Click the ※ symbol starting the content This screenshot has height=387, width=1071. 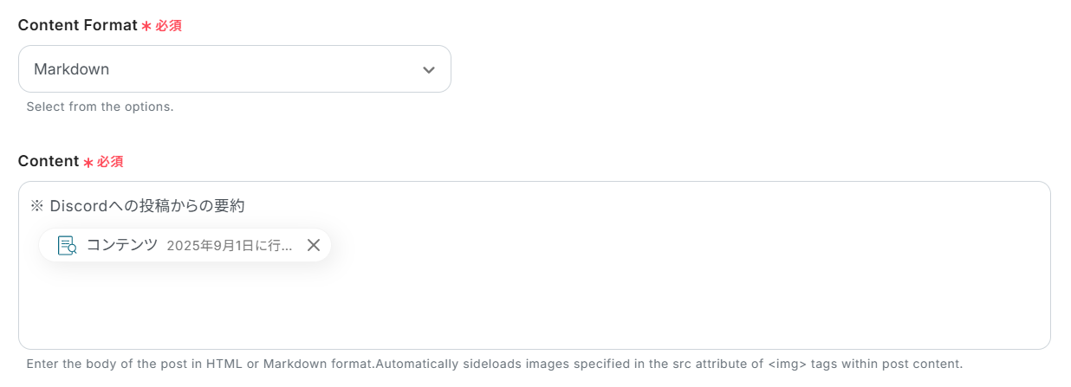coord(37,206)
